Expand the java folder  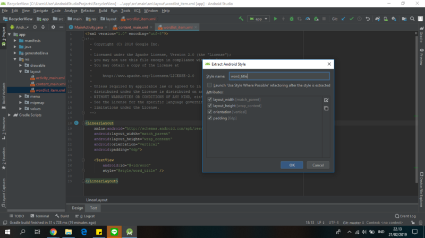[15, 47]
